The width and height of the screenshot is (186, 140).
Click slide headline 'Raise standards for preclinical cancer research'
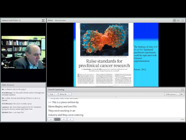[x=104, y=63]
